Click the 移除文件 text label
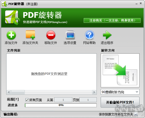 click(51, 43)
